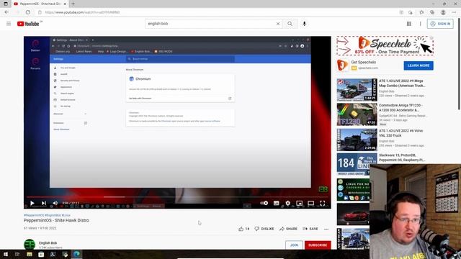Open the YouTube apps grid
Screen dimensions: 461x259
pos(409,24)
